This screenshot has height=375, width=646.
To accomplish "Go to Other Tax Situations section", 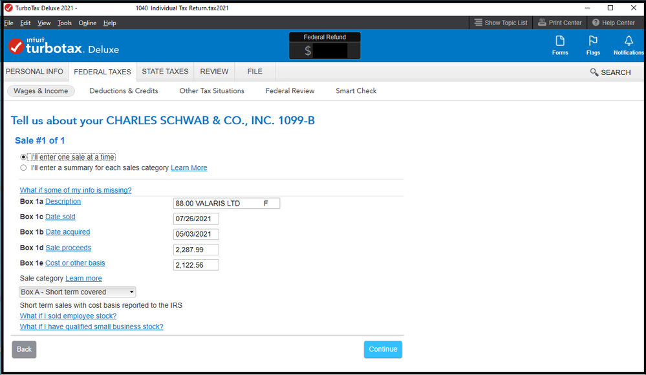I will 211,91.
